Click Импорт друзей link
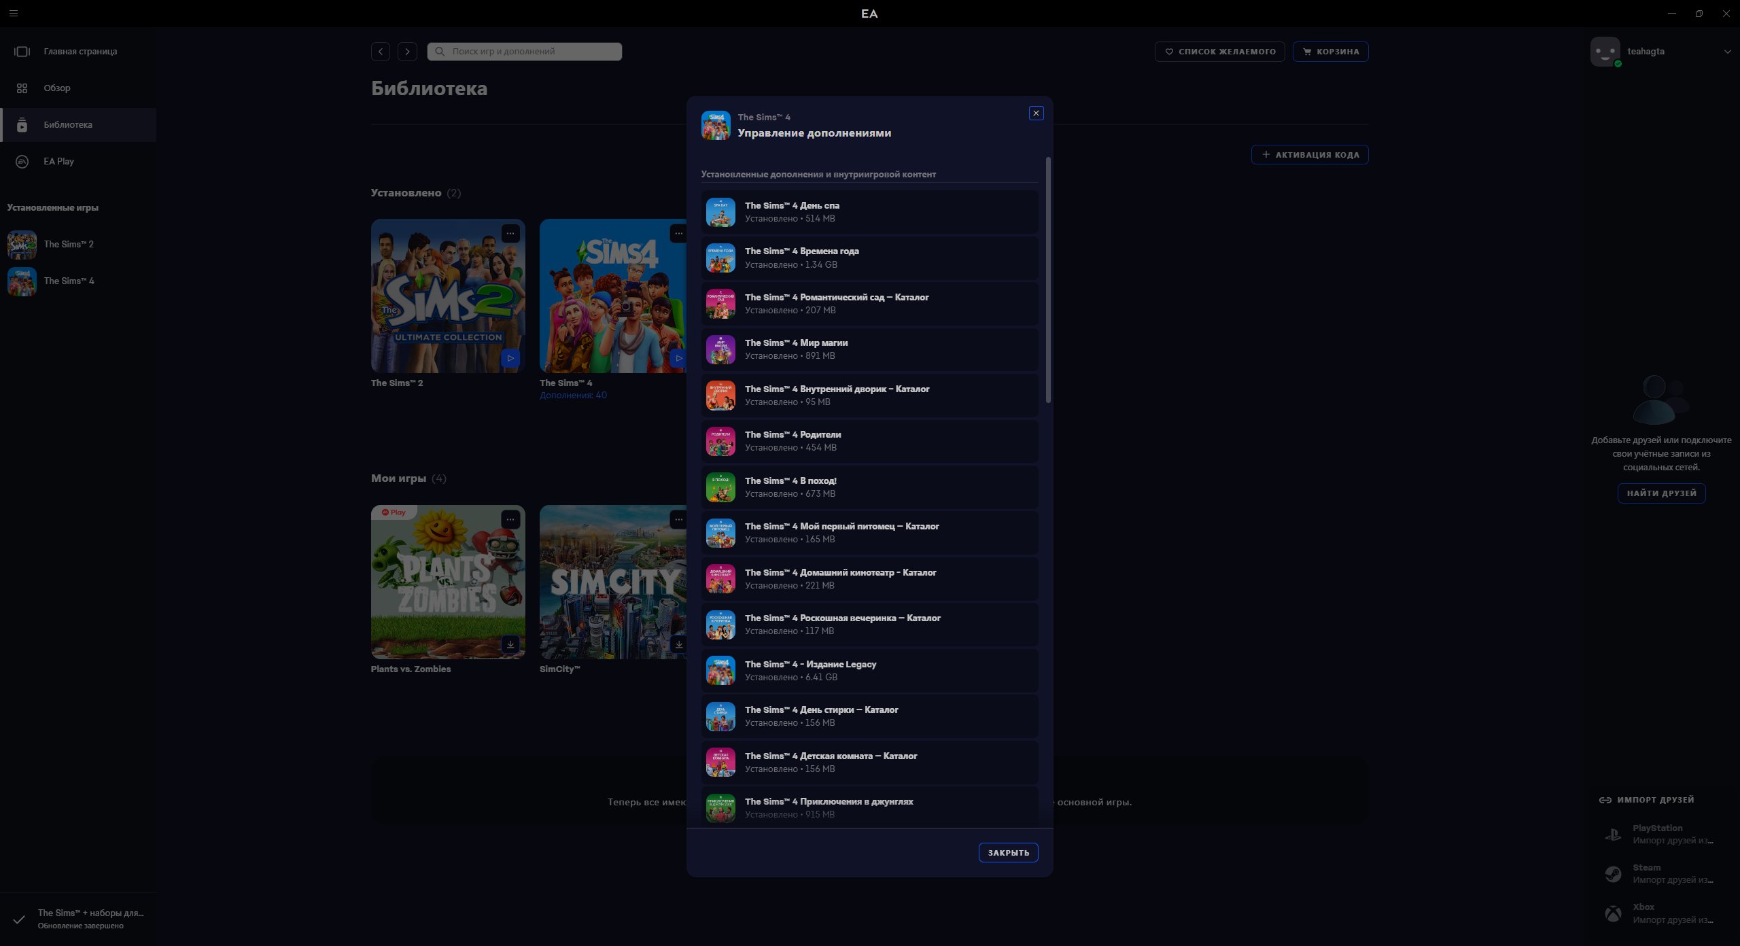 pos(1646,800)
